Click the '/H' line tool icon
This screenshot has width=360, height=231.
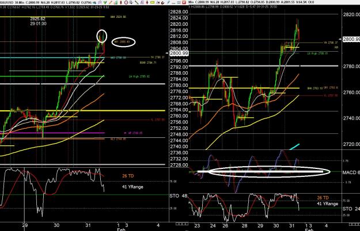[158, 2]
